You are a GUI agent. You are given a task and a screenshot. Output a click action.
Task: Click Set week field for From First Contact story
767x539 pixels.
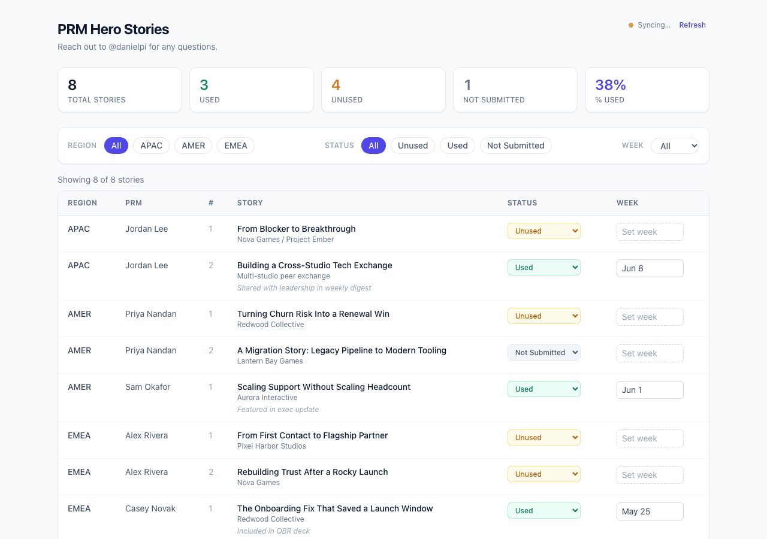[x=650, y=438]
